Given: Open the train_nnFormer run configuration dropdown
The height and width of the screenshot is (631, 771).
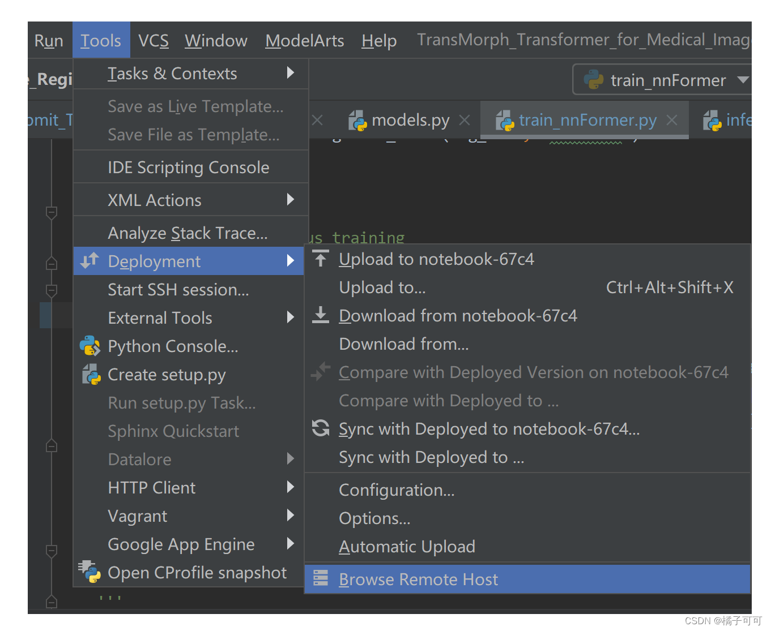Looking at the screenshot, I should (743, 80).
